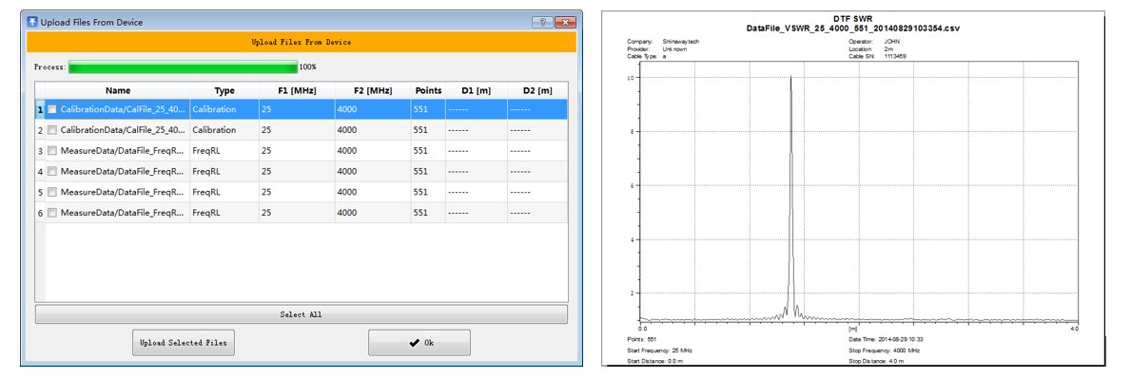Sort by the F1 [MHz] column header
This screenshot has height=379, width=1131.
[297, 91]
